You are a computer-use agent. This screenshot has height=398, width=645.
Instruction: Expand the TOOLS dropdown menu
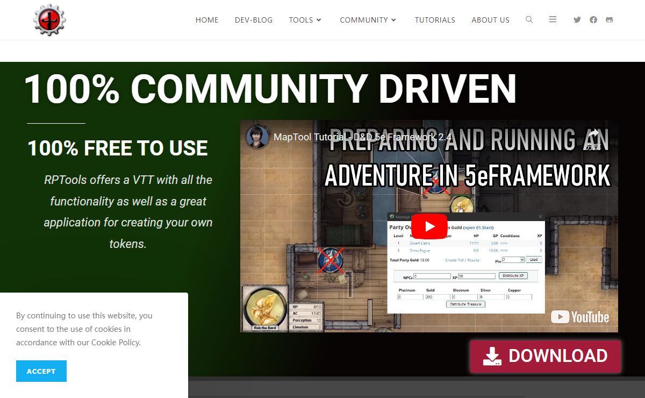pyautogui.click(x=305, y=20)
